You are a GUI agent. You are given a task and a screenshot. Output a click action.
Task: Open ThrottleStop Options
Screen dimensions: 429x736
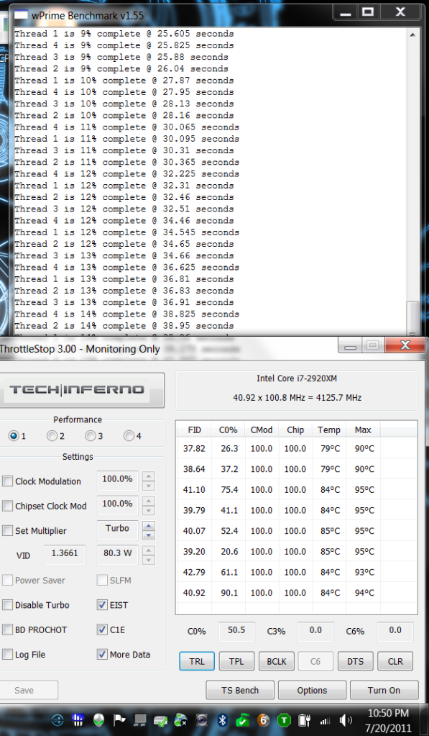(x=312, y=690)
